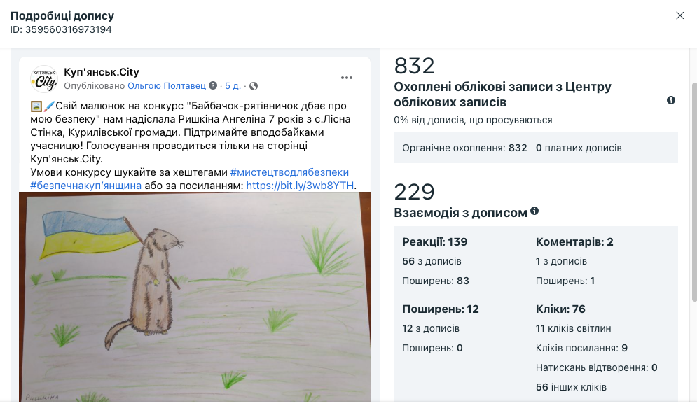Click the Кліки: 76 statistic
The width and height of the screenshot is (697, 406).
[x=560, y=309]
